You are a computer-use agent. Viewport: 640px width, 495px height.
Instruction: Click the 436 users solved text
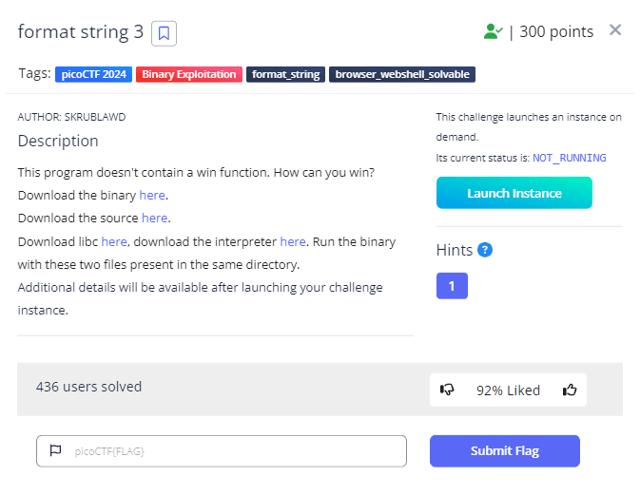pyautogui.click(x=88, y=387)
